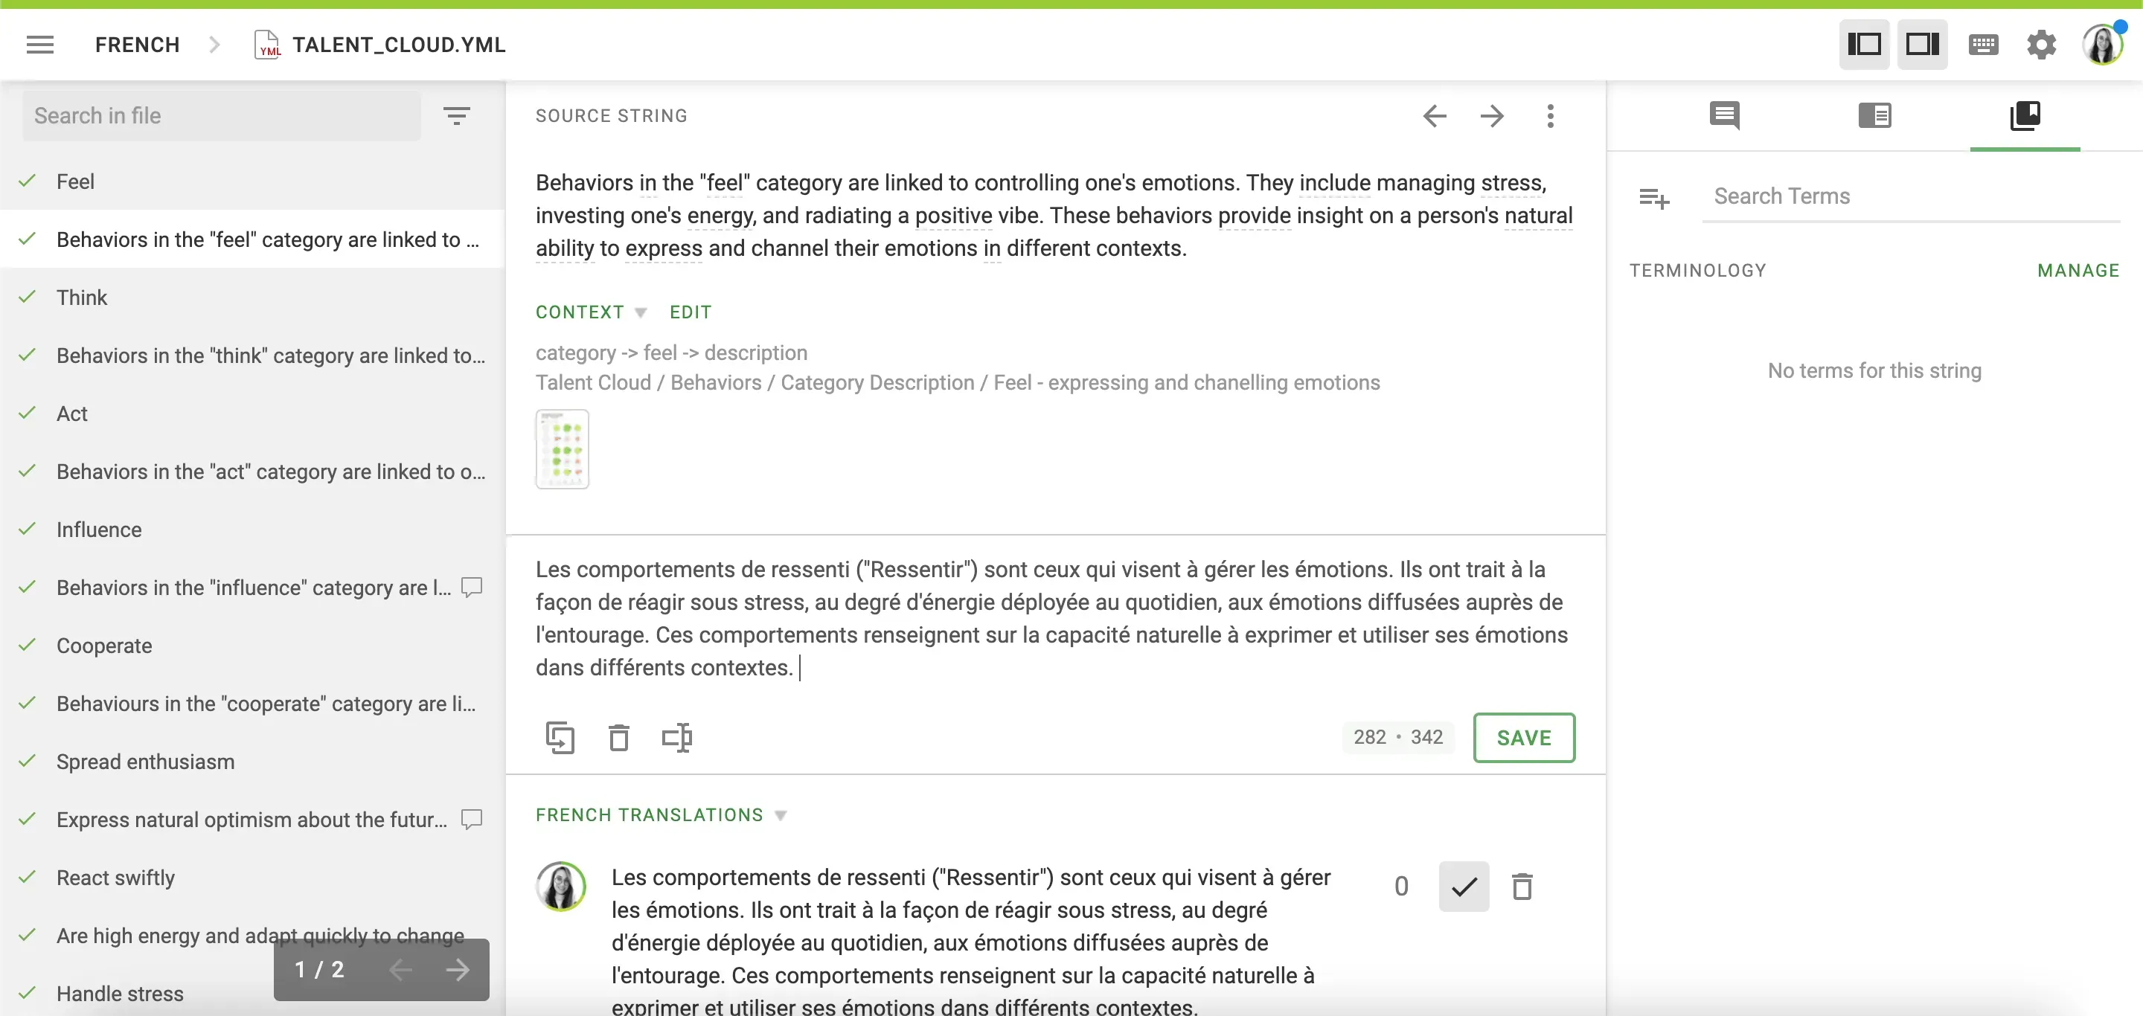Toggle the done checkmark on the Feel key
The height and width of the screenshot is (1016, 2143).
coord(28,181)
